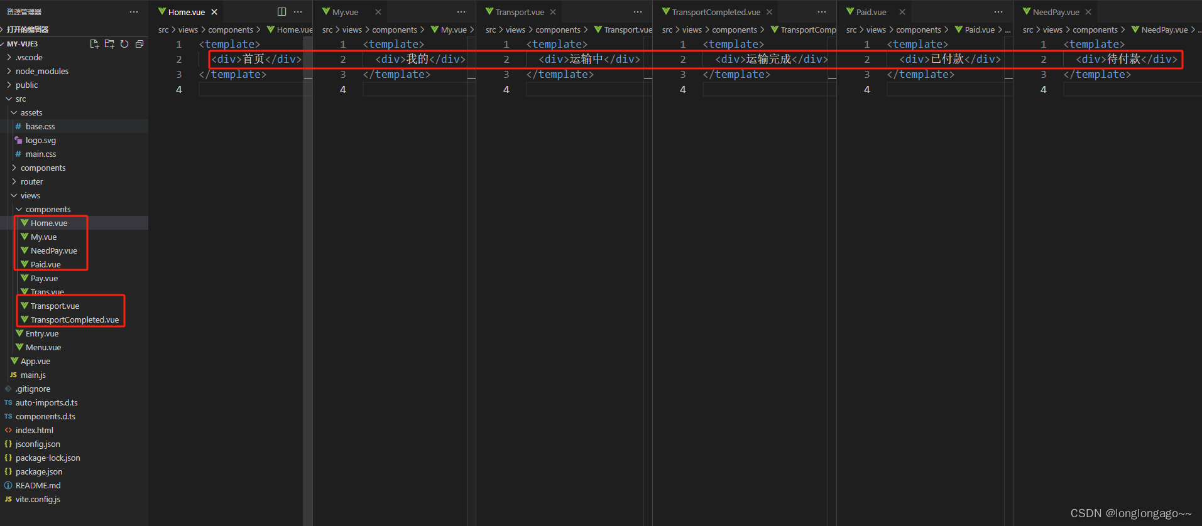Screen dimensions: 1202x526
Task: Open logo.svg in the explorer
Action: [x=74, y=140]
